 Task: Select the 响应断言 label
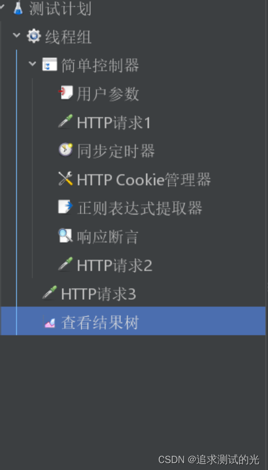point(108,237)
